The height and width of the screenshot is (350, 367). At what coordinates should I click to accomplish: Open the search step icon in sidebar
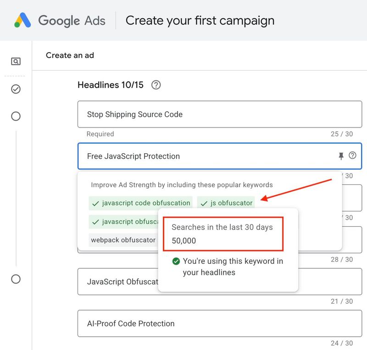(16, 61)
